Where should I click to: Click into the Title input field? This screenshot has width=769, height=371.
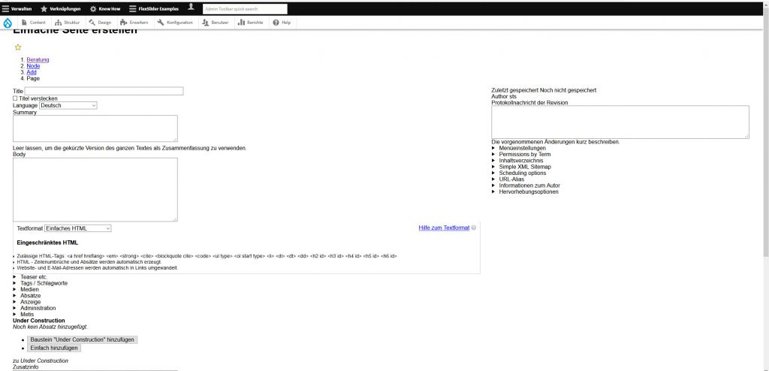click(x=104, y=92)
